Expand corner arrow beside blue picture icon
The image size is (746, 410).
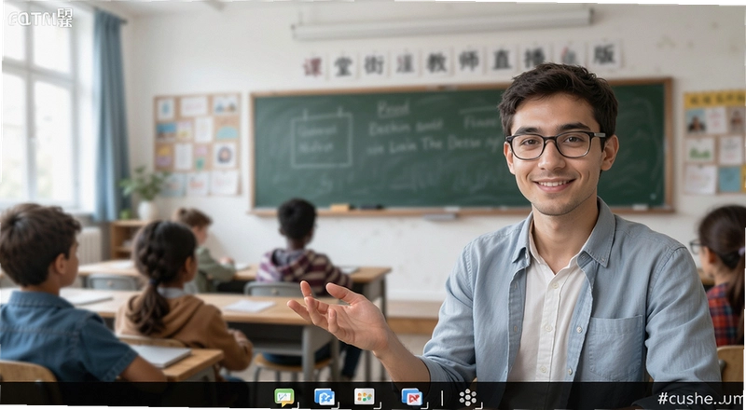pyautogui.click(x=337, y=405)
